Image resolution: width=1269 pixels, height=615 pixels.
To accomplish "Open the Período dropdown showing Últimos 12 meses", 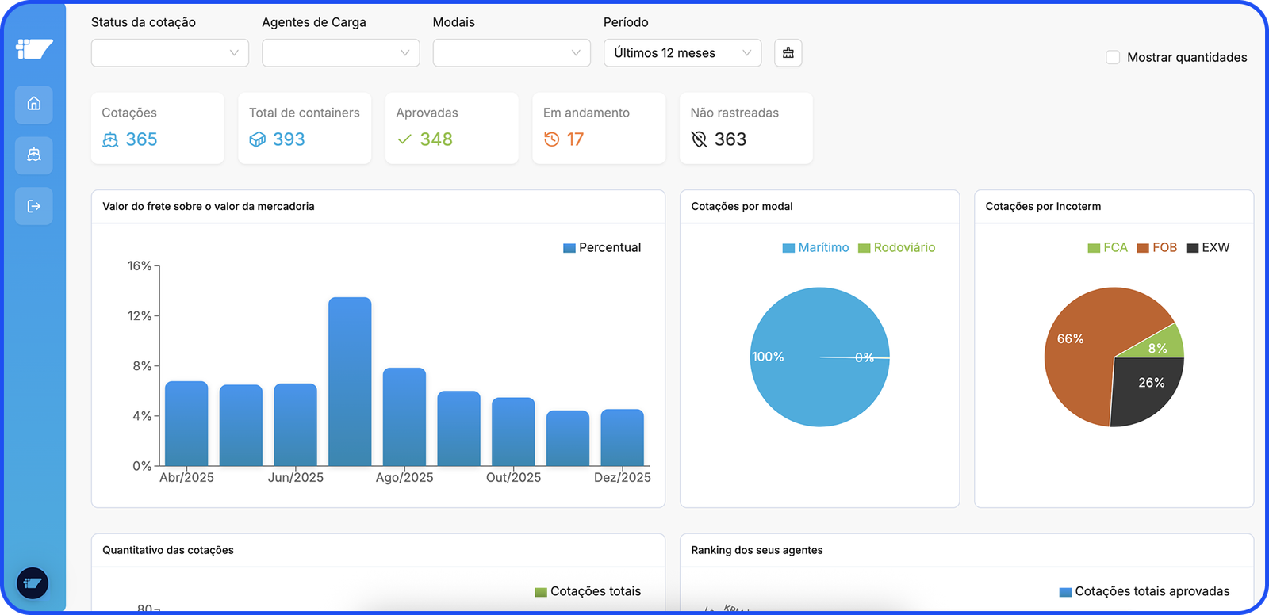I will tap(683, 53).
